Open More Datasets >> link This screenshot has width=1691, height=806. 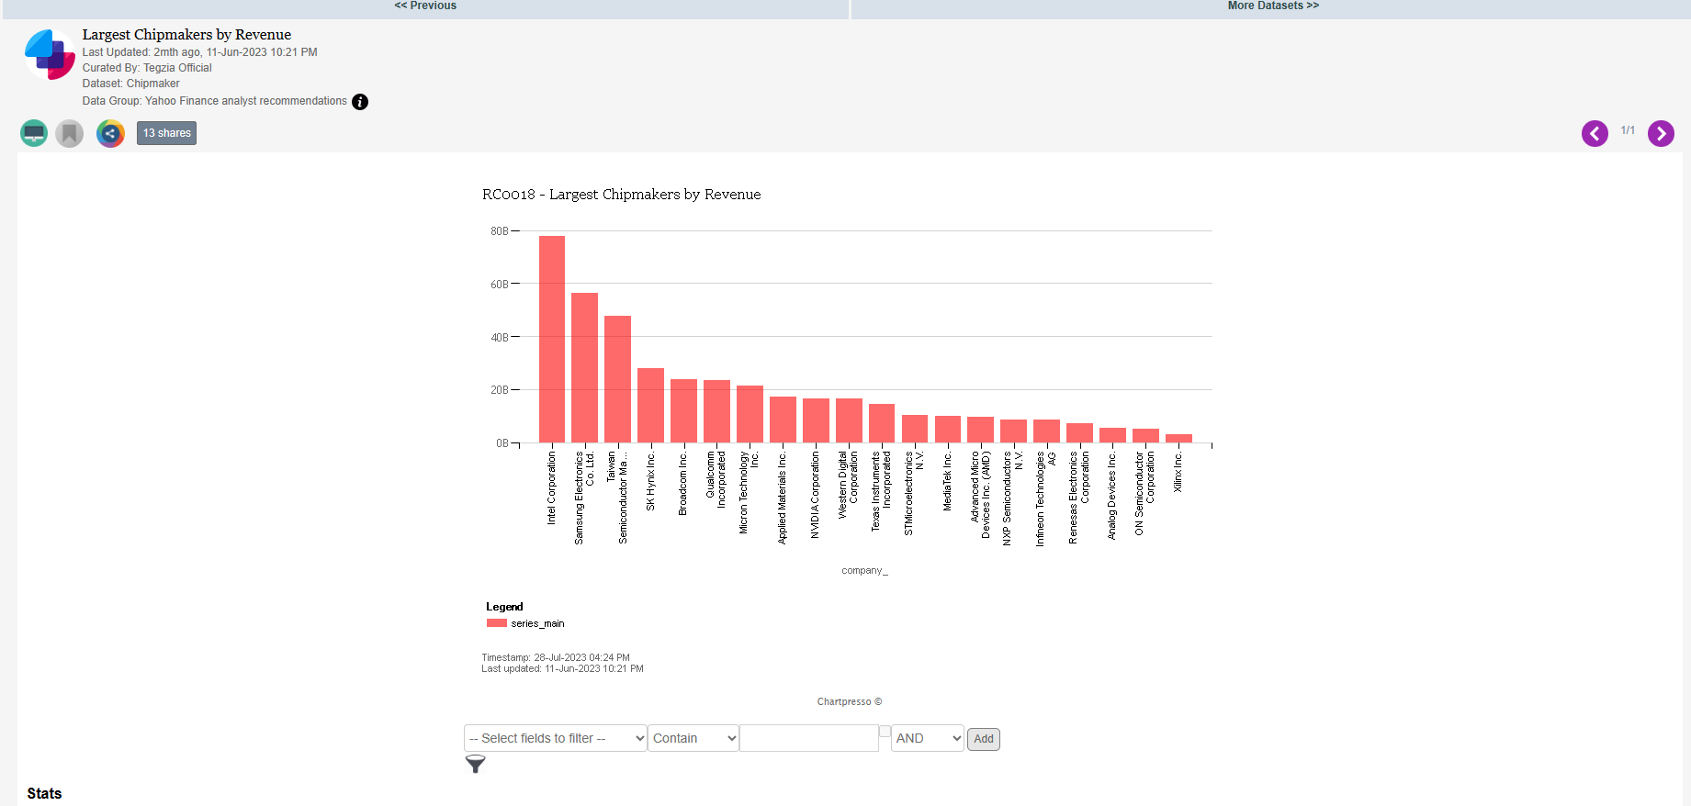coord(1273,6)
